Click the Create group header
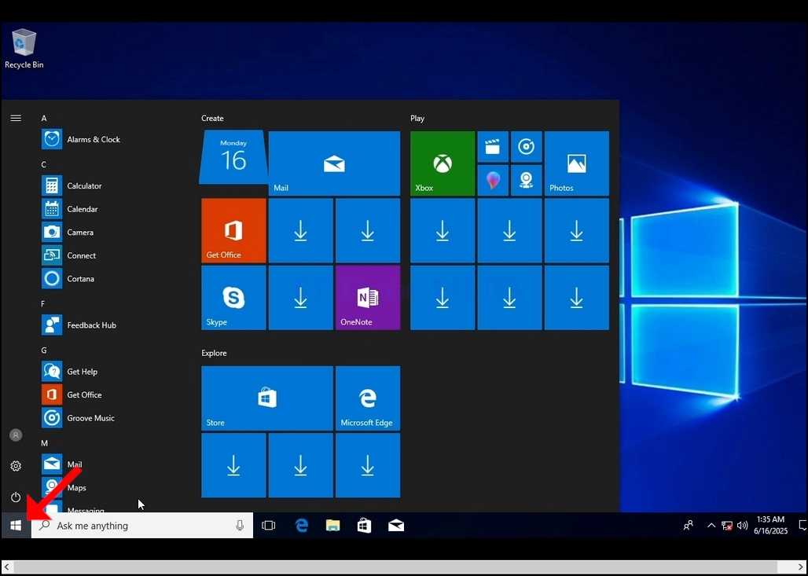 (x=212, y=118)
